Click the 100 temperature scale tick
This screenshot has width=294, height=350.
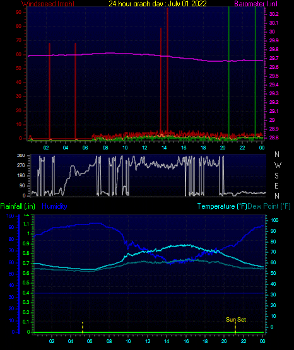(x=274, y=220)
